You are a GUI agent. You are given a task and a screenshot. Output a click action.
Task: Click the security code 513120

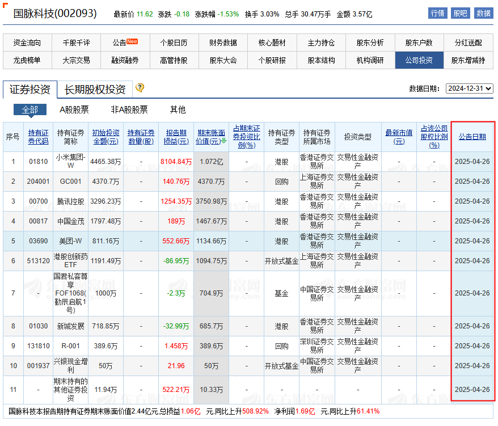38,261
